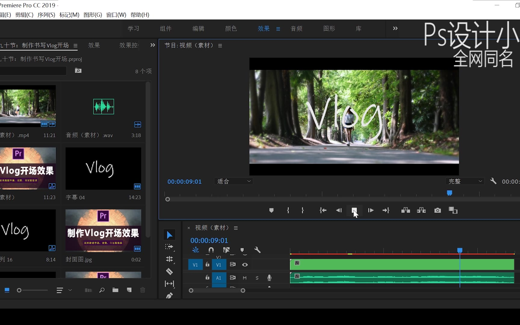
Task: Click the Add Marker button in program monitor
Action: pyautogui.click(x=271, y=210)
